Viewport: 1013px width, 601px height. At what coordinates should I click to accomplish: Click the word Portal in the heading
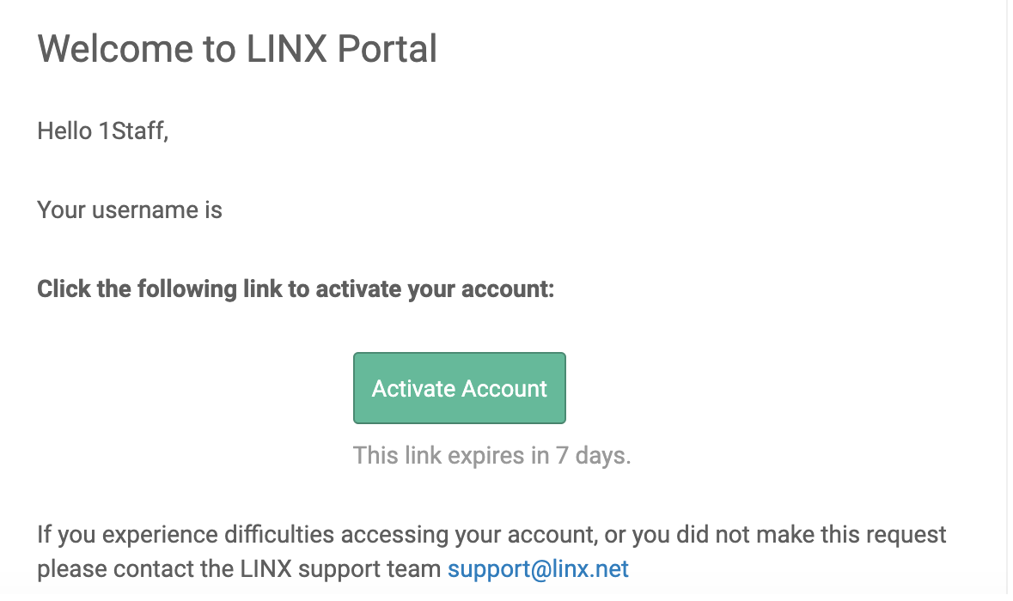click(x=387, y=48)
